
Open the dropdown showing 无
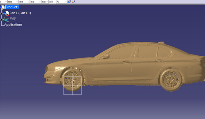pyautogui.click(x=62, y=2)
